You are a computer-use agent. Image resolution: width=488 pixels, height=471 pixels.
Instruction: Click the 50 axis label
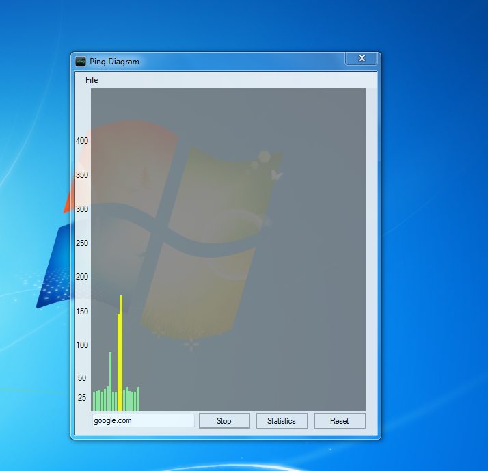click(x=82, y=378)
